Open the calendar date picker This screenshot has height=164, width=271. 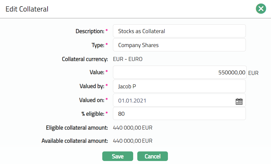239,101
